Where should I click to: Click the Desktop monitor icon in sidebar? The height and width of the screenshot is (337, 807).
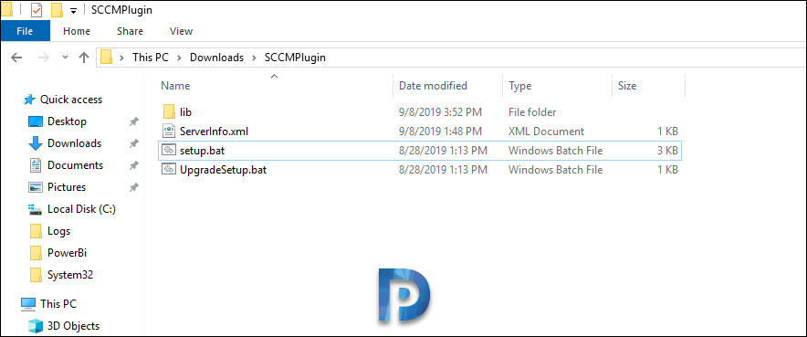(x=36, y=122)
